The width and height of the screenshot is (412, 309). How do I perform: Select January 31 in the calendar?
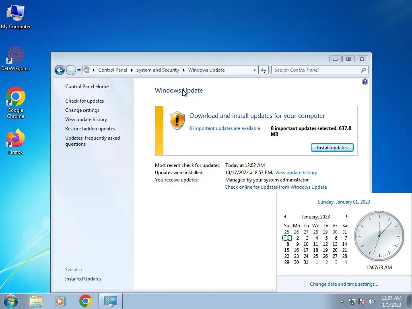(x=306, y=262)
